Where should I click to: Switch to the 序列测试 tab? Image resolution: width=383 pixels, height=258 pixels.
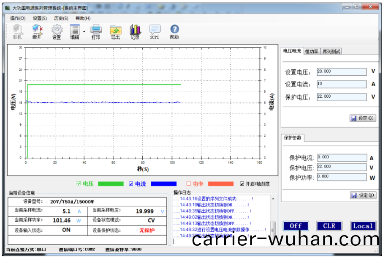point(331,52)
